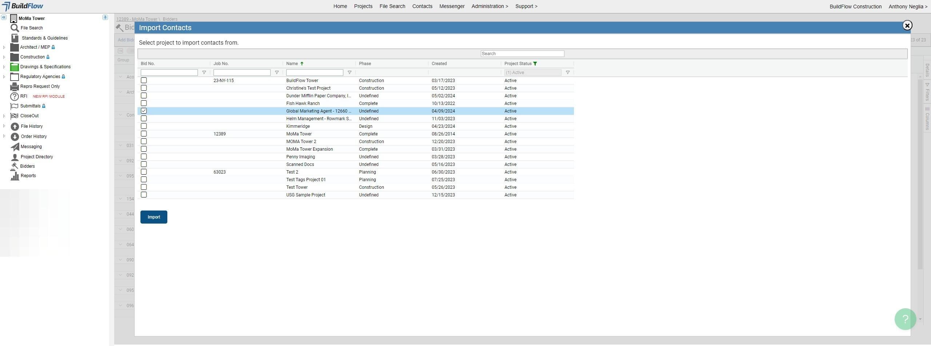The width and height of the screenshot is (931, 346).
Task: Open Projects in top navigation
Action: coord(363,7)
